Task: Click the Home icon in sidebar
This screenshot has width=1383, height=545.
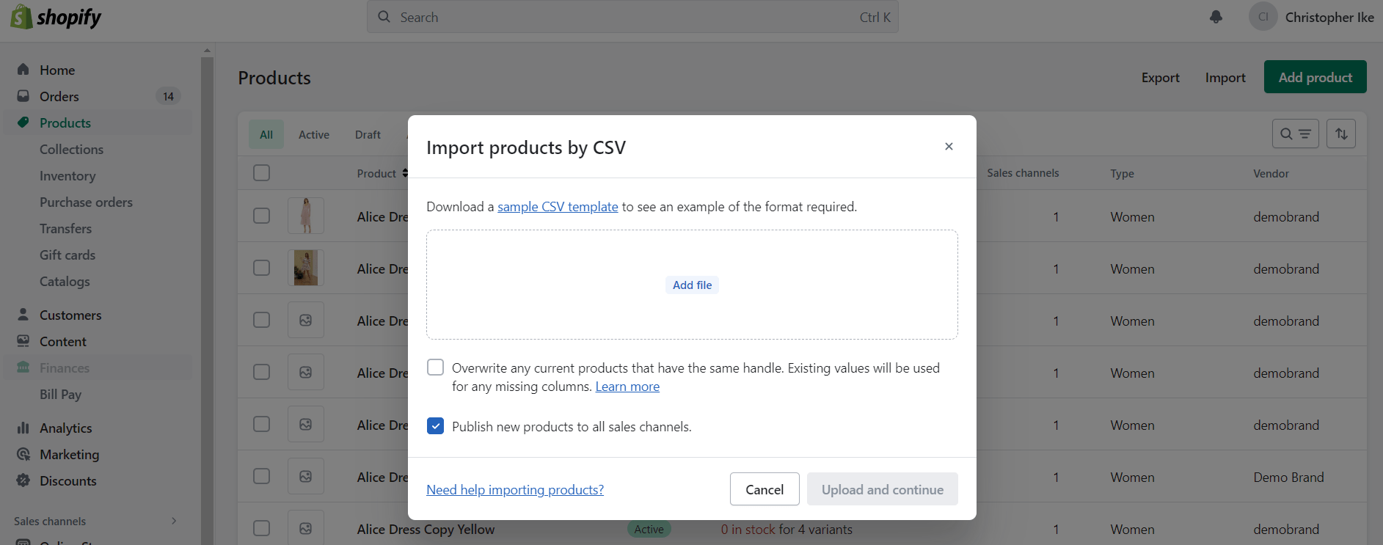Action: [23, 70]
